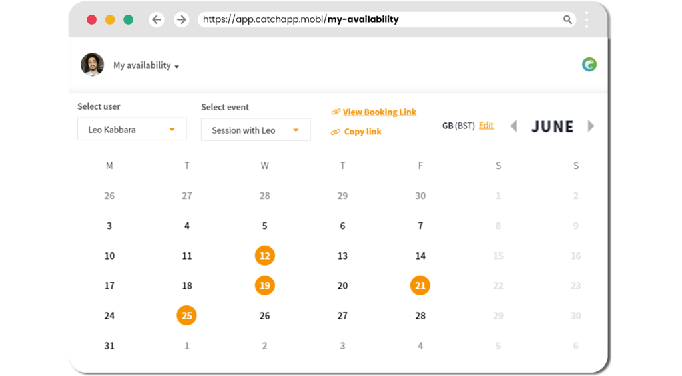Select highlighted date 12 on calendar
682x376 pixels.
[265, 256]
